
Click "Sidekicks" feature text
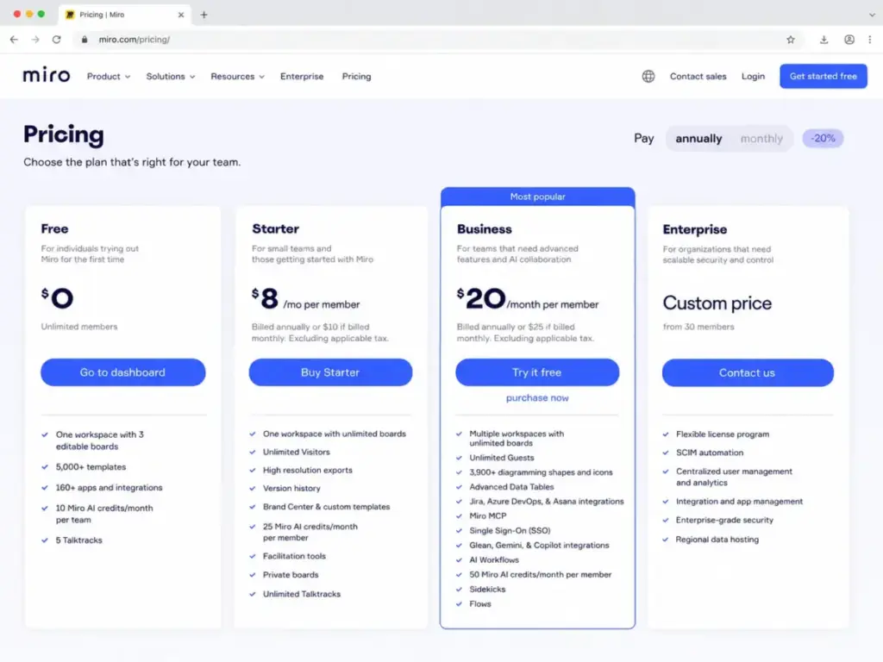point(487,590)
